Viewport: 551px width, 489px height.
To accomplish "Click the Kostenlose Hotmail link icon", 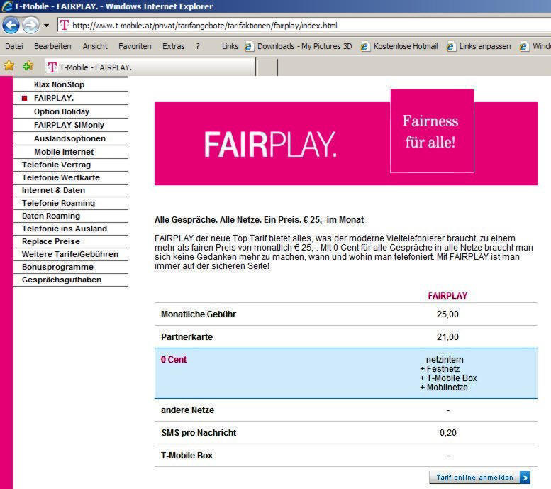I will (x=365, y=46).
